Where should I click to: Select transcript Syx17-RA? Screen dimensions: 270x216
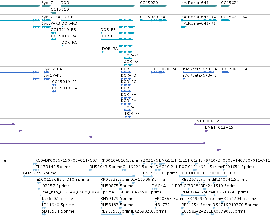pyautogui.click(x=47, y=20)
